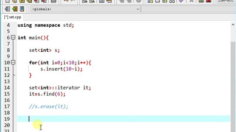Click the green arrow icon in second toolbar row

(x=15, y=9)
